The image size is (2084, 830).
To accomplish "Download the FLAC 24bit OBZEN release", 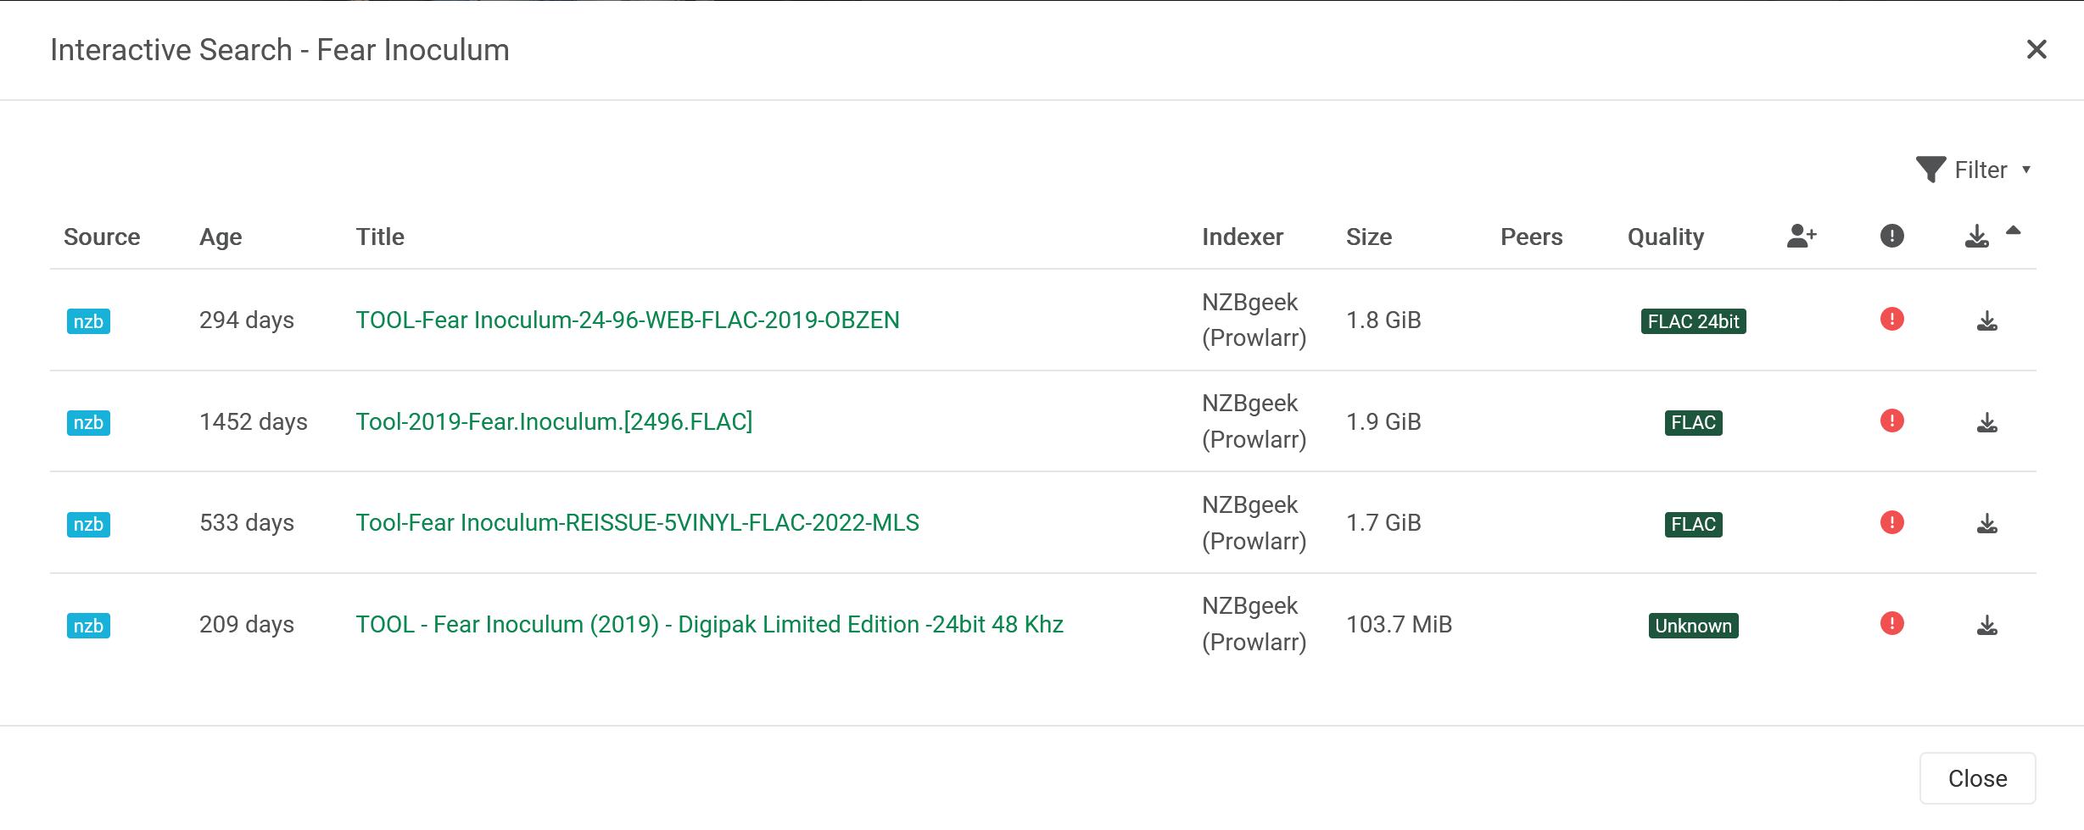I will [1989, 320].
